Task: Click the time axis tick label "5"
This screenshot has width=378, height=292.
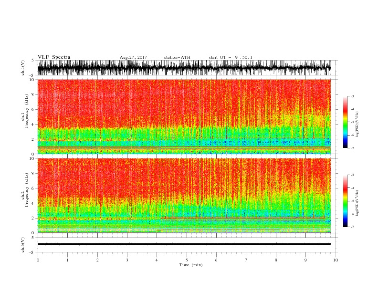Action: coord(187,260)
